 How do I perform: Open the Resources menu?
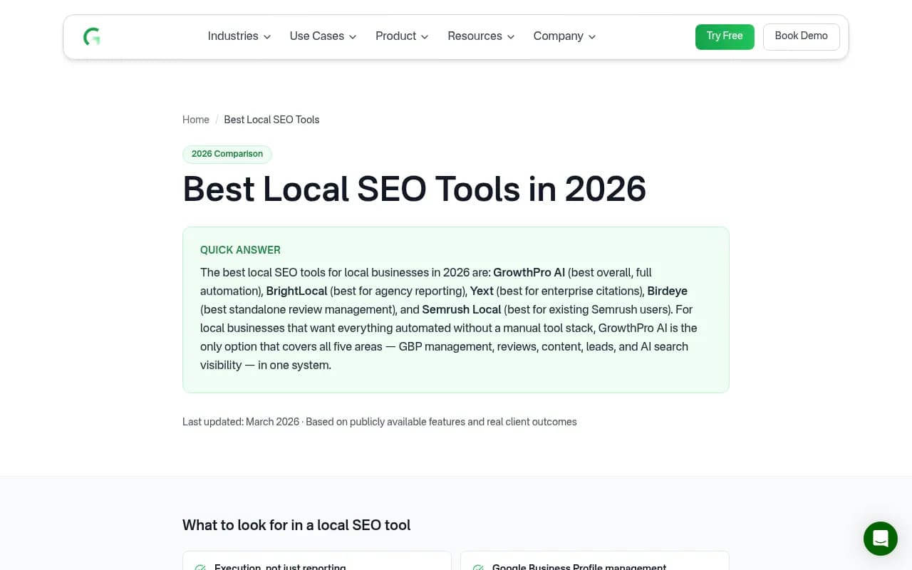(x=481, y=36)
